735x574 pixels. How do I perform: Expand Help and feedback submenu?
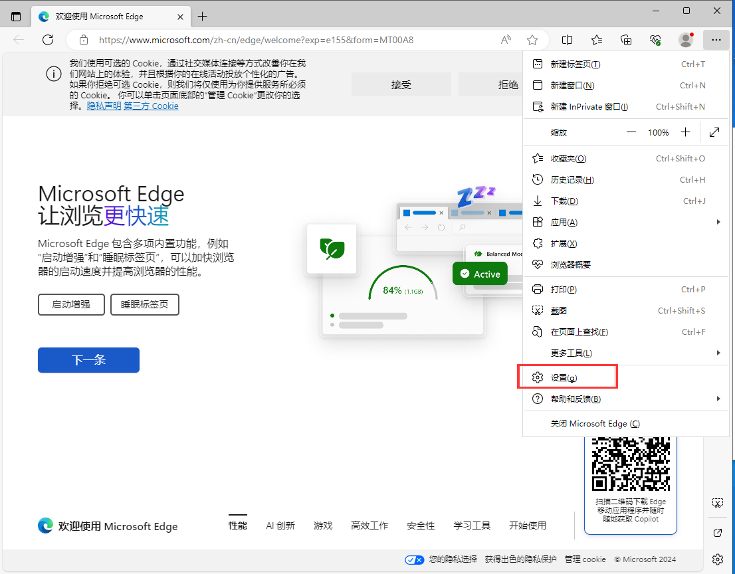[626, 399]
